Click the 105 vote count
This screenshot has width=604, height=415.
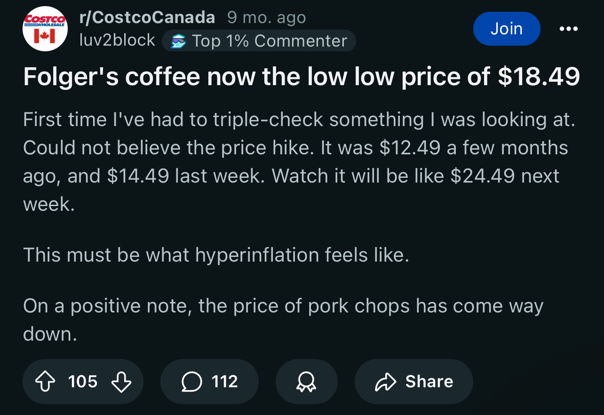[x=83, y=382]
